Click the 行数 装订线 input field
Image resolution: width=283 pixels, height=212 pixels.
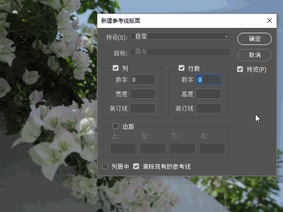[208, 108]
